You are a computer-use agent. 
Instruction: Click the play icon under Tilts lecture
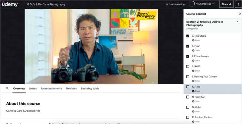(193, 91)
